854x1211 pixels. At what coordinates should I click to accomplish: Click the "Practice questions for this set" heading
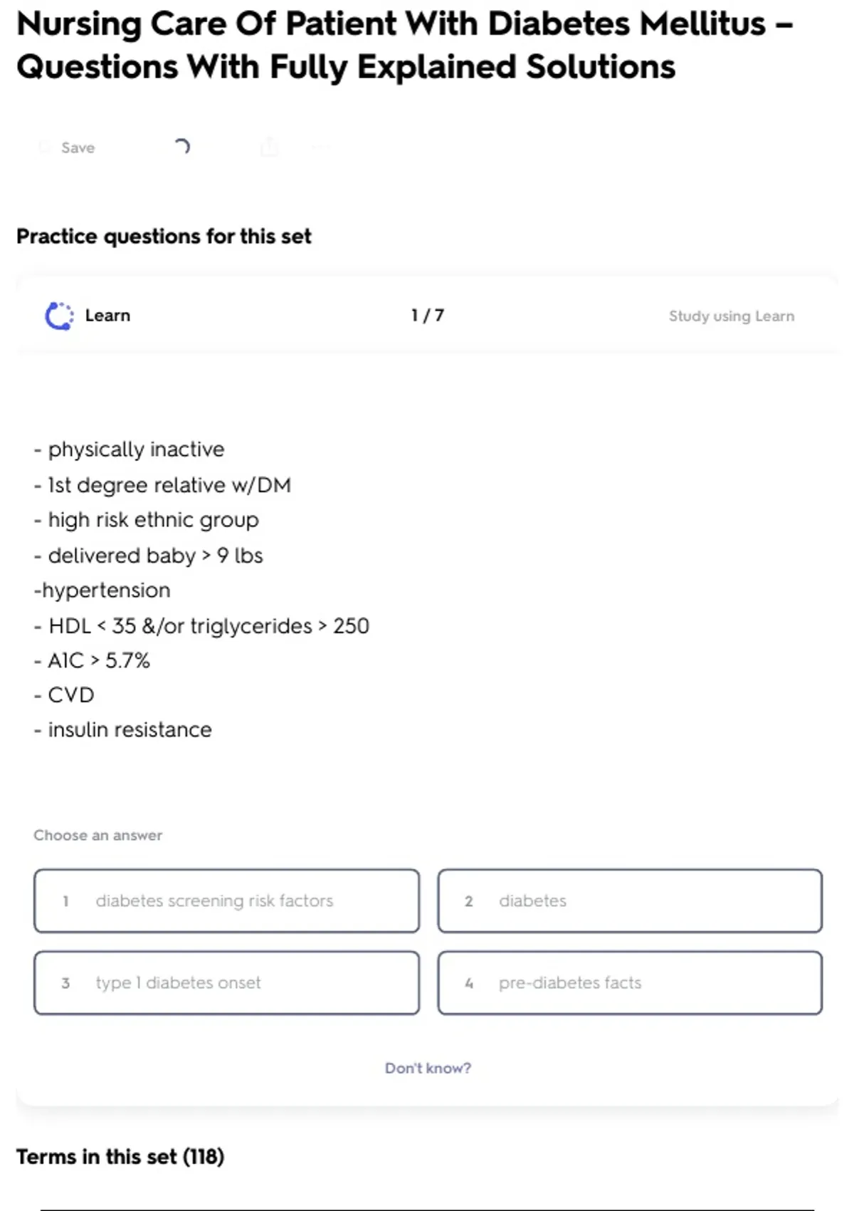pyautogui.click(x=164, y=237)
